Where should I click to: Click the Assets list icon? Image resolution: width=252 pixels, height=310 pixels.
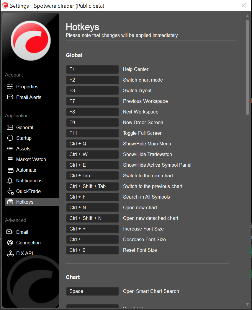pyautogui.click(x=10, y=149)
